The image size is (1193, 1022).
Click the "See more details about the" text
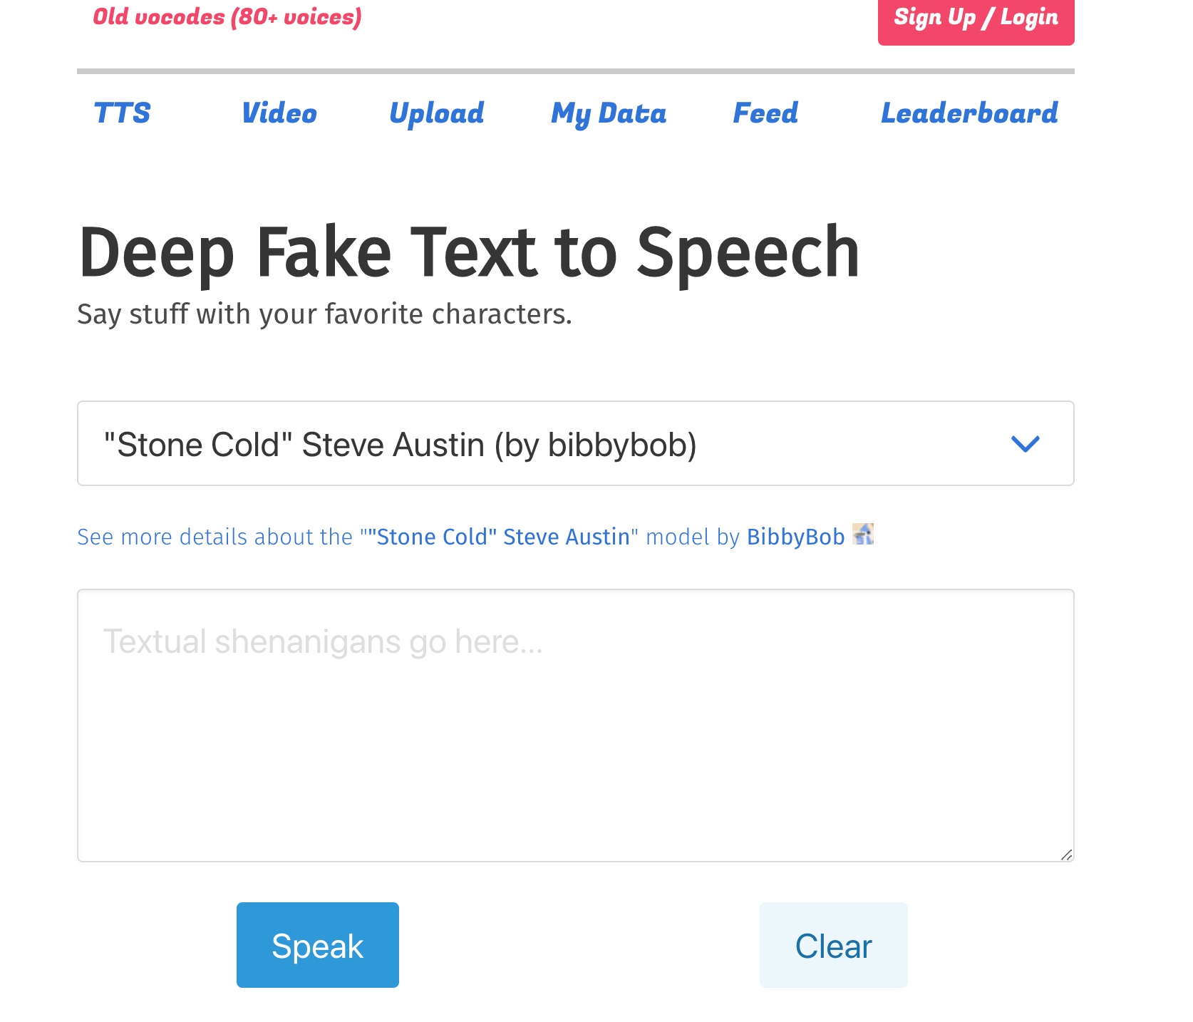pyautogui.click(x=215, y=537)
